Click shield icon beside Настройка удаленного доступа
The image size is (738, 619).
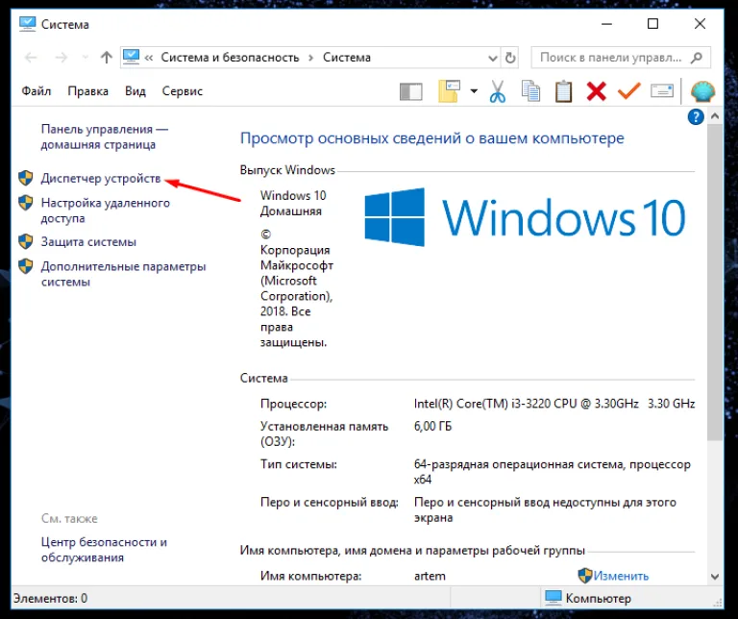point(25,203)
